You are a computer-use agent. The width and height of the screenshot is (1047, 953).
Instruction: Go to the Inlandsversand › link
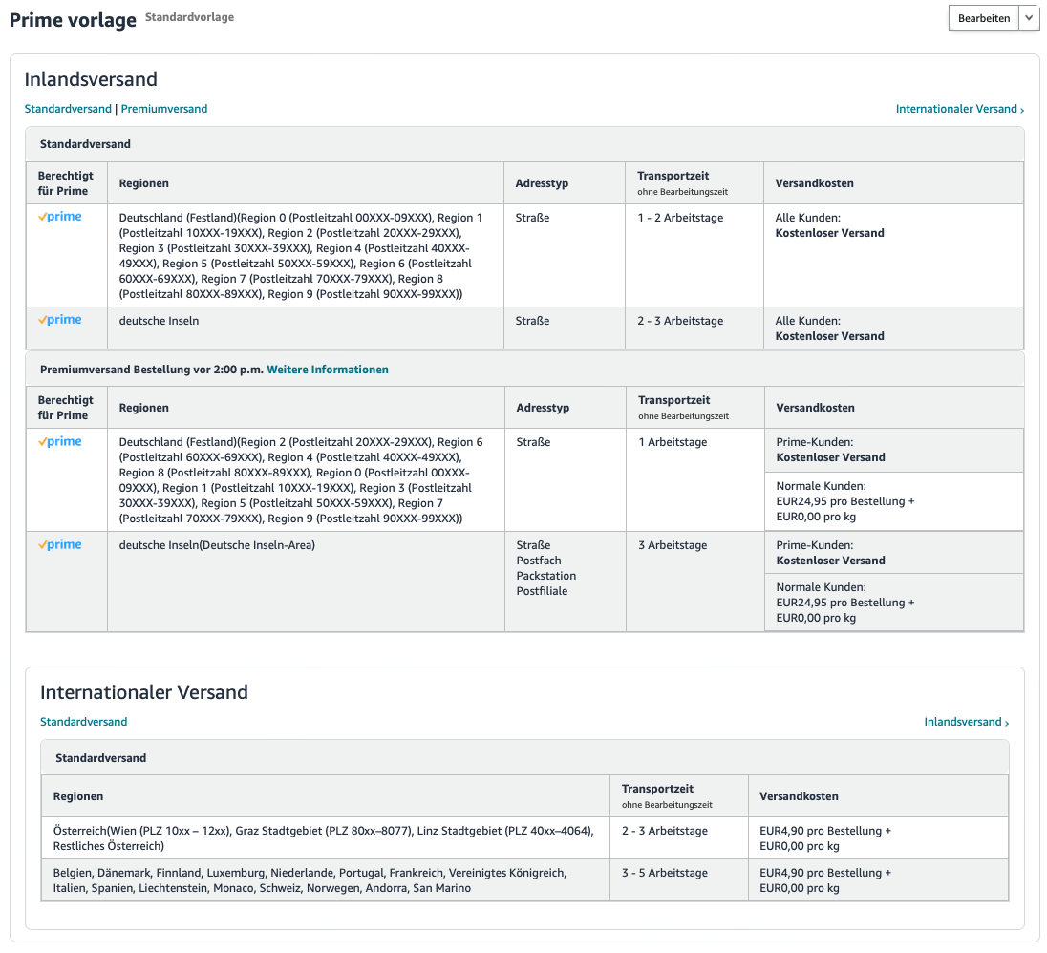[x=966, y=722]
